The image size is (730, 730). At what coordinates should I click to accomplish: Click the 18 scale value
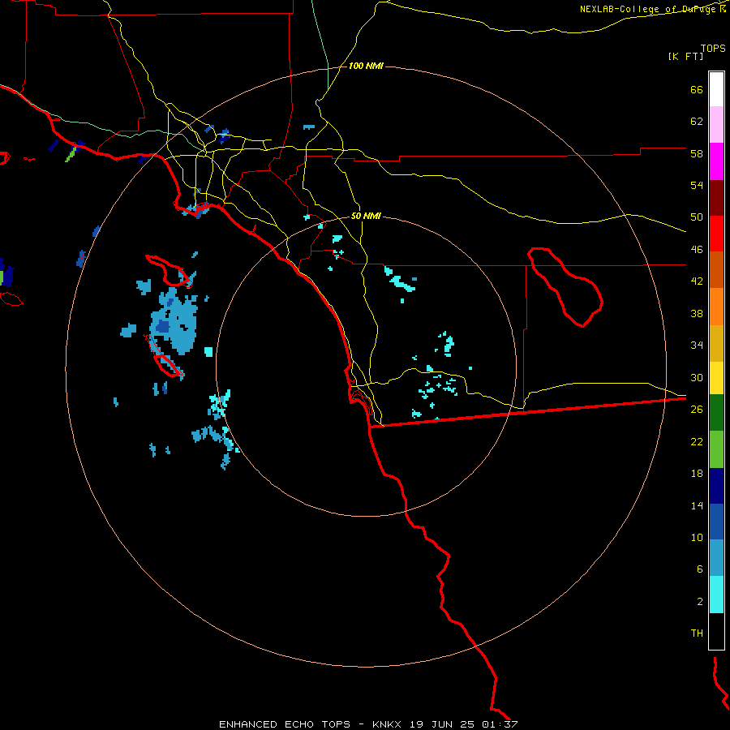pos(697,474)
